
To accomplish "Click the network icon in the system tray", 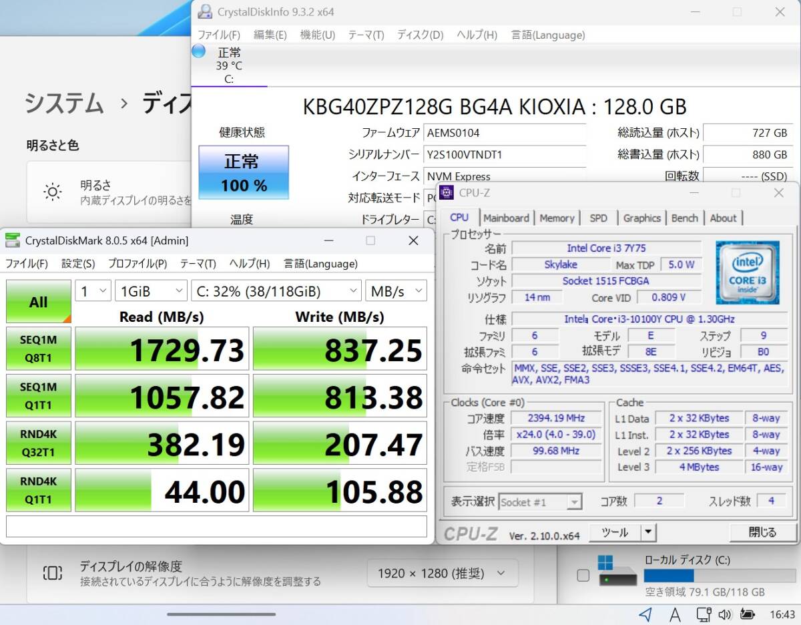I will (703, 614).
